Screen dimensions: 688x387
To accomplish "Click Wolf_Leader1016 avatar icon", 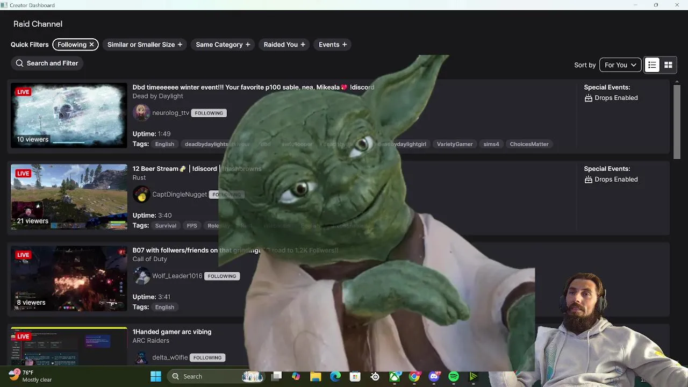I will coord(141,276).
